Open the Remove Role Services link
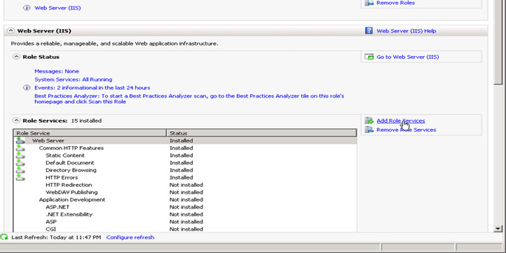506x253 pixels. click(406, 130)
